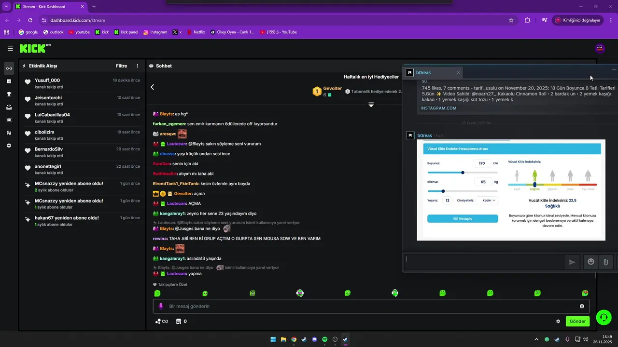Go back with chat arrow icon
Image resolution: width=618 pixels, height=347 pixels.
point(153,87)
